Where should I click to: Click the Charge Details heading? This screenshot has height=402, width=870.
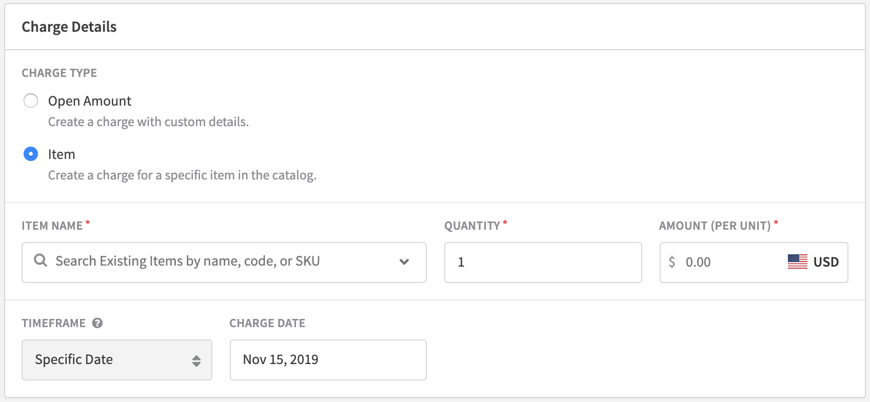click(x=69, y=27)
